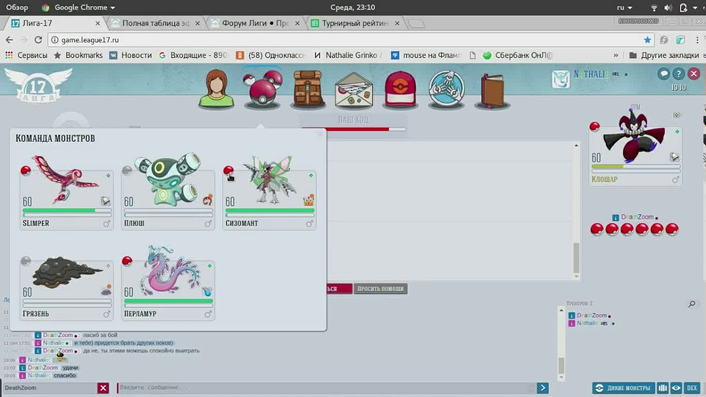Open the DEX button
This screenshot has height=397, width=706.
(692, 388)
